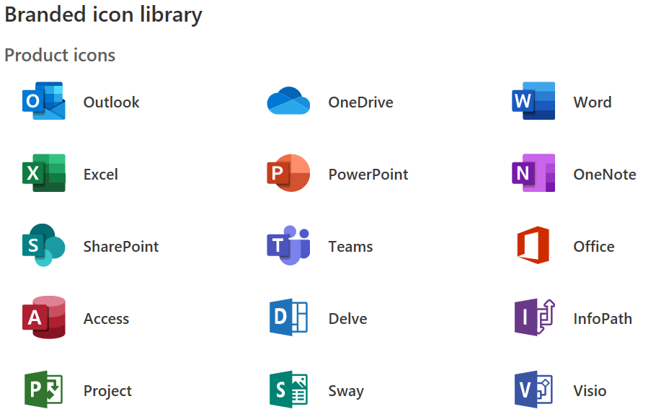Select the green Excel icon
Viewport: 661px width, 417px height.
tap(44, 173)
